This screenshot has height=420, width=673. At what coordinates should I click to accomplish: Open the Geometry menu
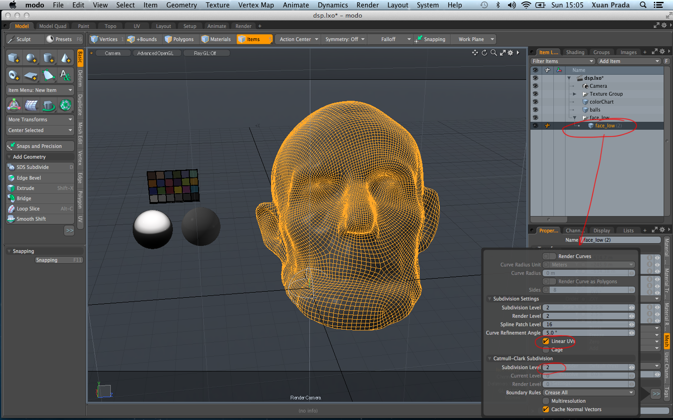pos(181,5)
